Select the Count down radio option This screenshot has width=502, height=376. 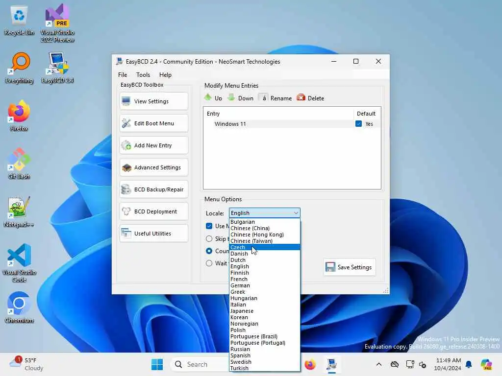click(209, 251)
